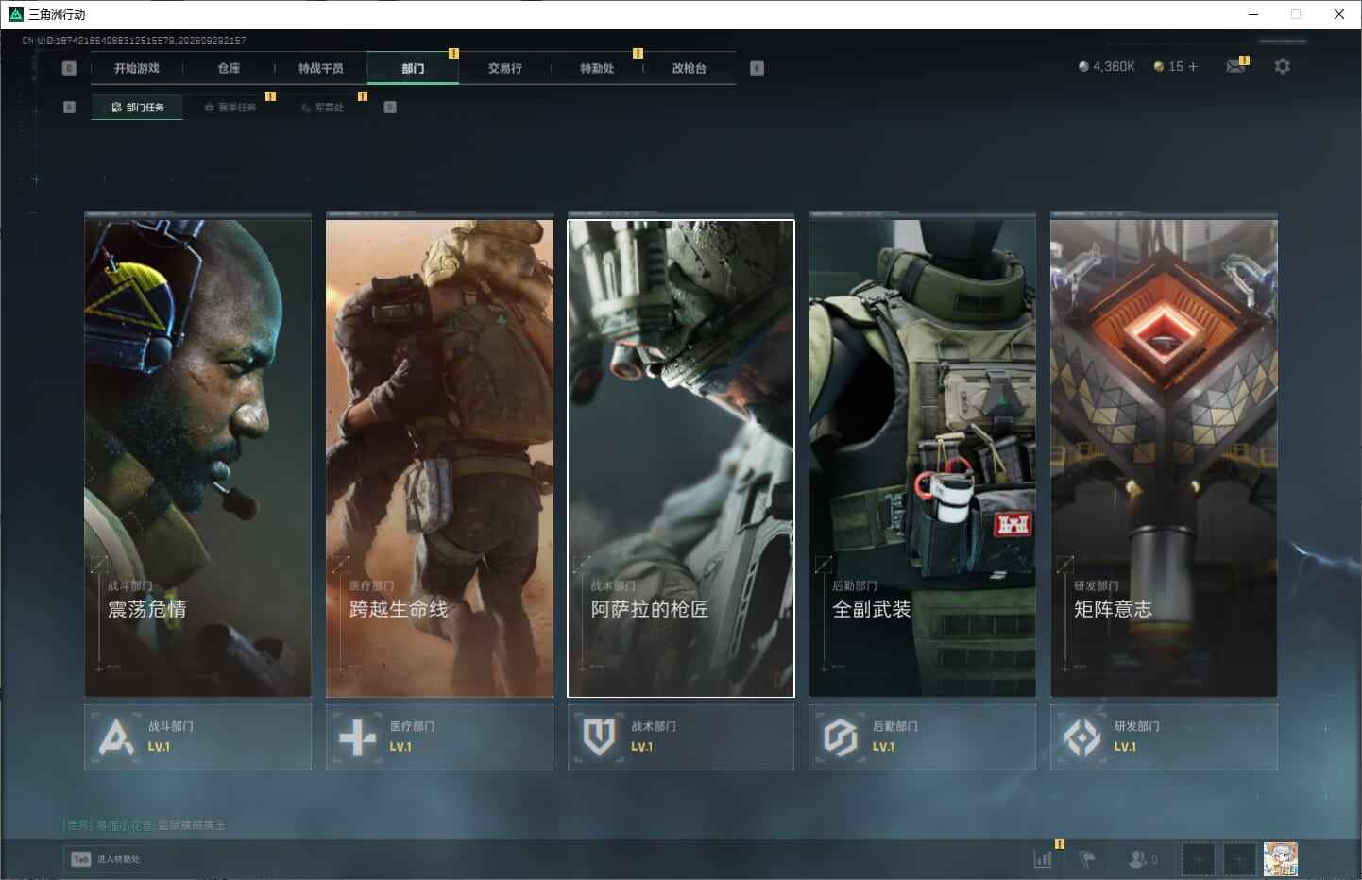Open the 矩阵意志 research mission card
The width and height of the screenshot is (1362, 880).
pos(1164,459)
